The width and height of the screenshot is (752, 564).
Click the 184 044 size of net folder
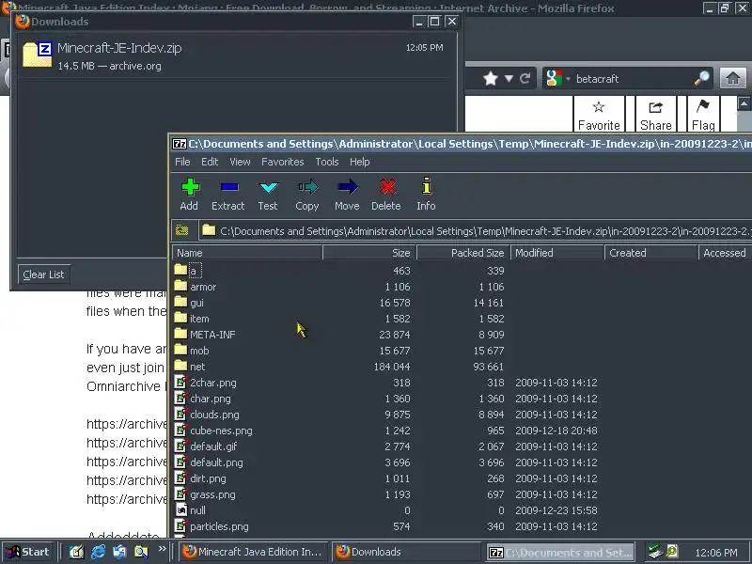[x=392, y=367]
